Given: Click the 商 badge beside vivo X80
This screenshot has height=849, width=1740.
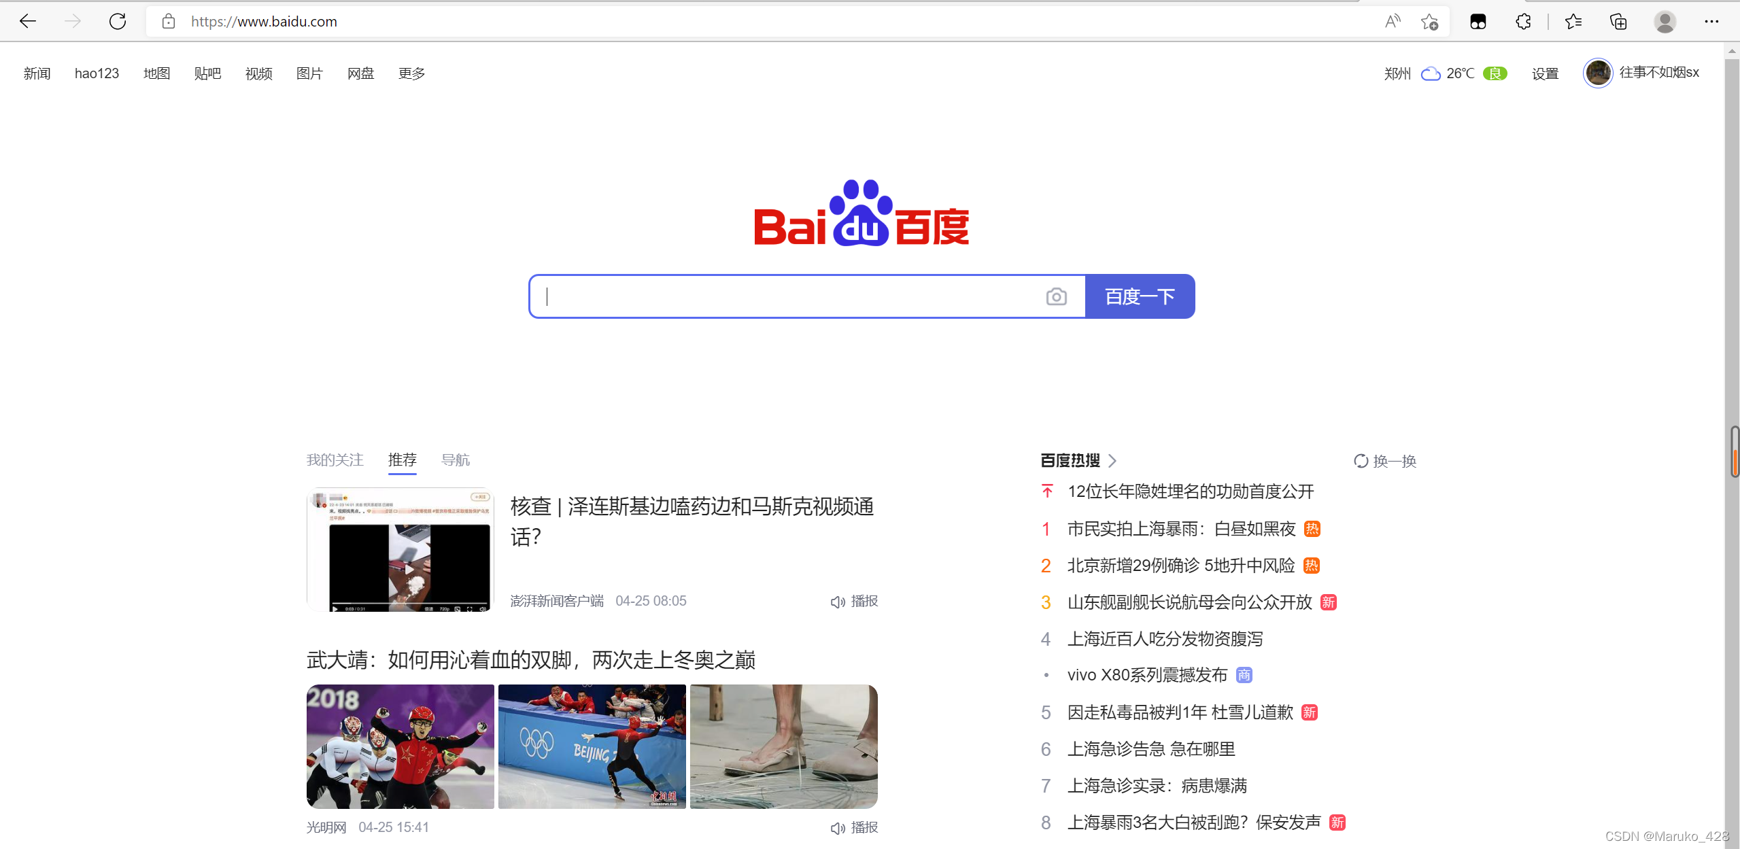Looking at the screenshot, I should 1244,675.
